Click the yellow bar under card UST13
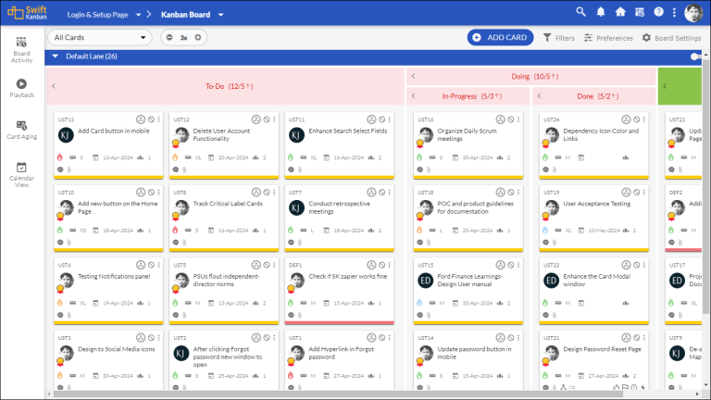 108,178
